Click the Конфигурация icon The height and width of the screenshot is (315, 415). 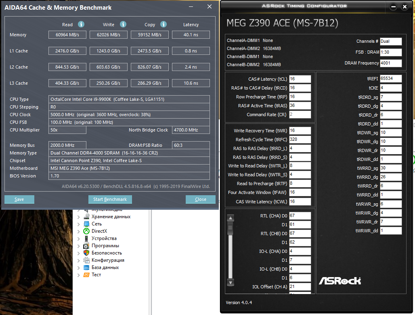tap(86, 260)
